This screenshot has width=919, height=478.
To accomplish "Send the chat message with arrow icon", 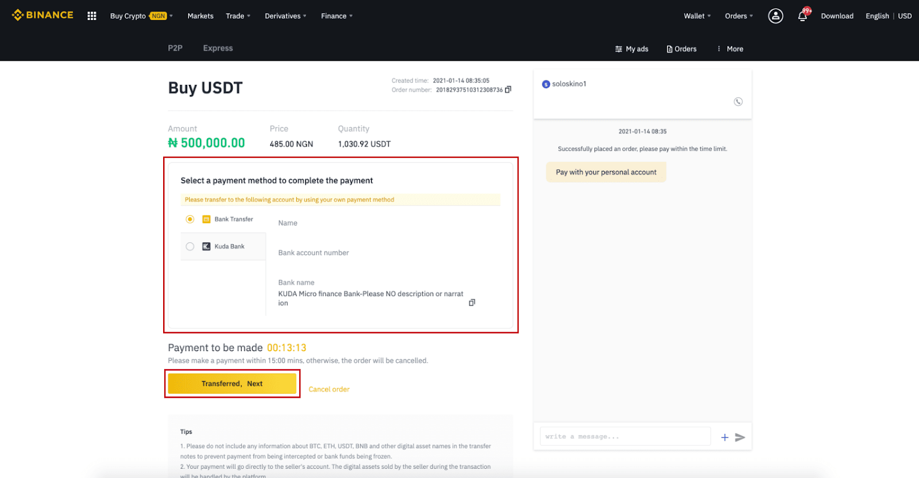I will click(x=740, y=437).
